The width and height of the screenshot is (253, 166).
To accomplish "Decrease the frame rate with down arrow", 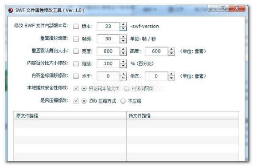I will [x=123, y=41].
